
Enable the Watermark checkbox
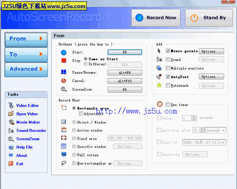(168, 85)
